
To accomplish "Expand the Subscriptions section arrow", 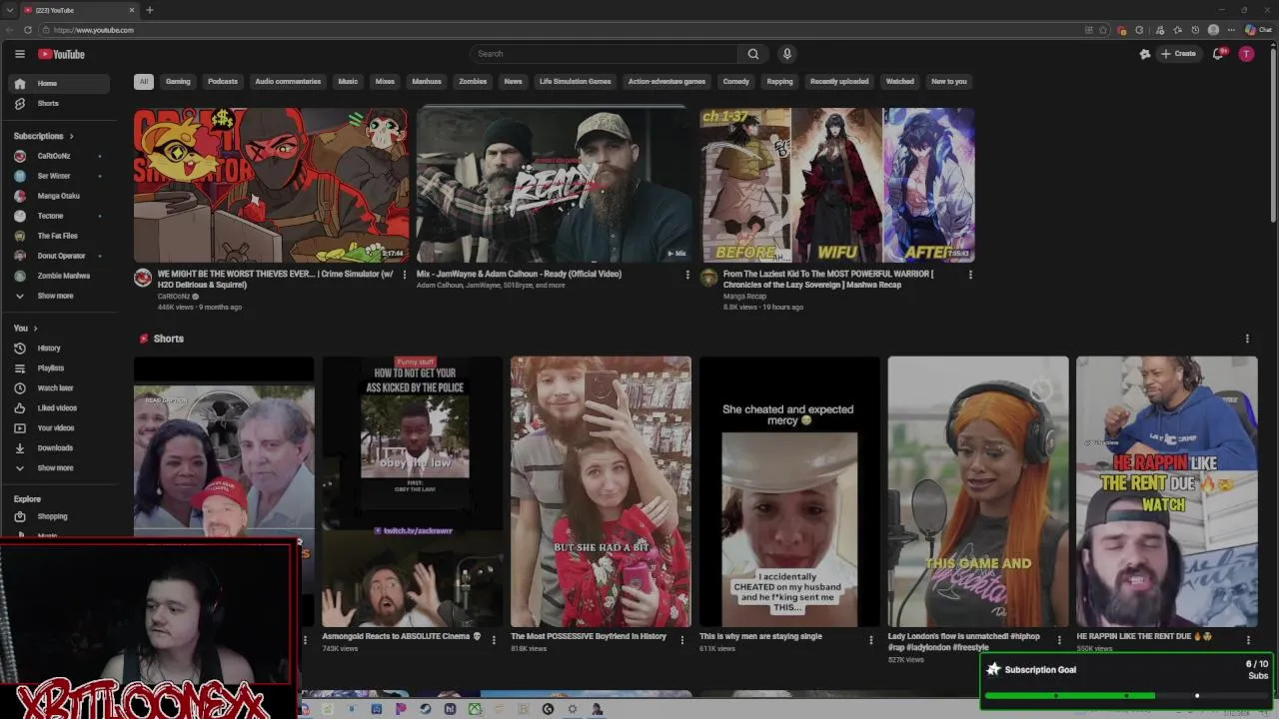I will coord(71,136).
